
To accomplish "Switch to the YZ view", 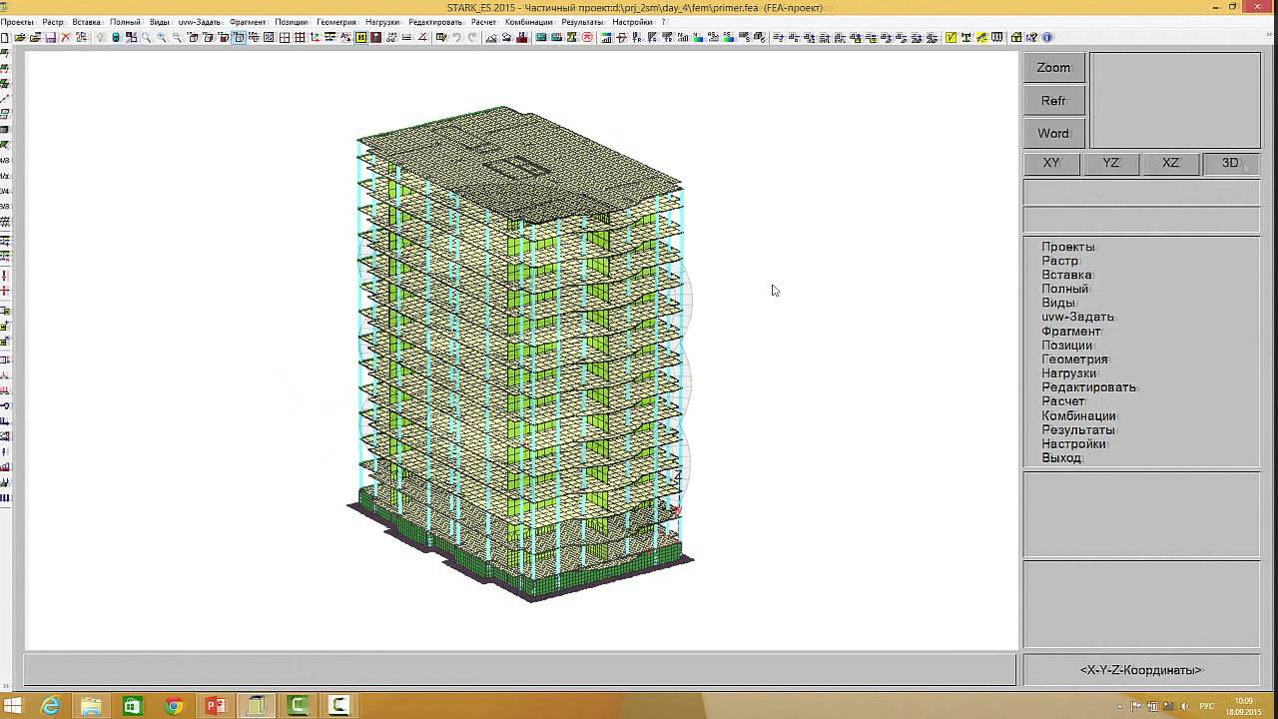I will pyautogui.click(x=1111, y=163).
